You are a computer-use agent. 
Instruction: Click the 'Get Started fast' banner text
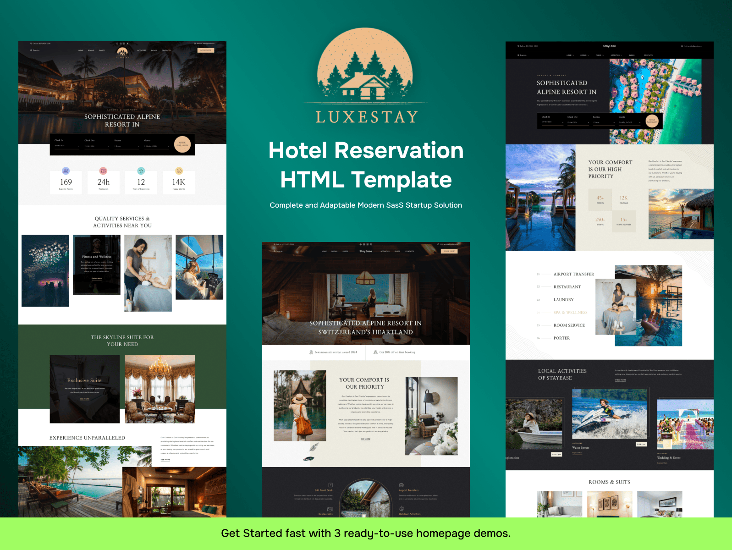(366, 533)
